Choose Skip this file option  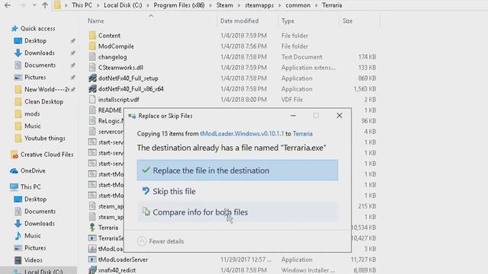tap(237, 191)
